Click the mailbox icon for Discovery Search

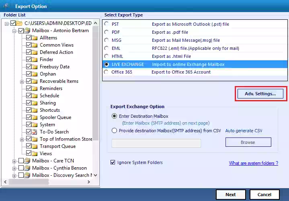(27, 175)
